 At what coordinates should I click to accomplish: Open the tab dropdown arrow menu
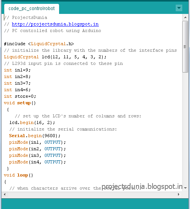(x=179, y=8)
